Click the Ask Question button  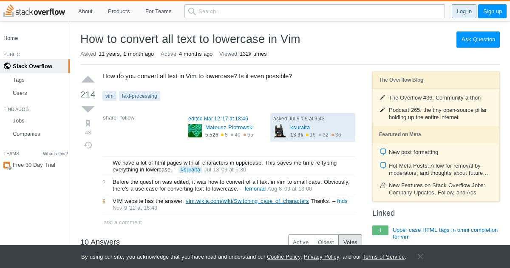478,40
